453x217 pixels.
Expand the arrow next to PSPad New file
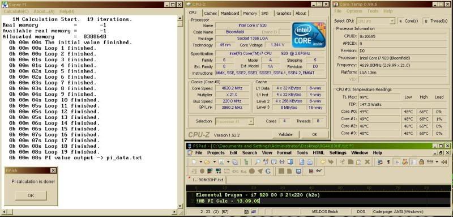(x=201, y=162)
